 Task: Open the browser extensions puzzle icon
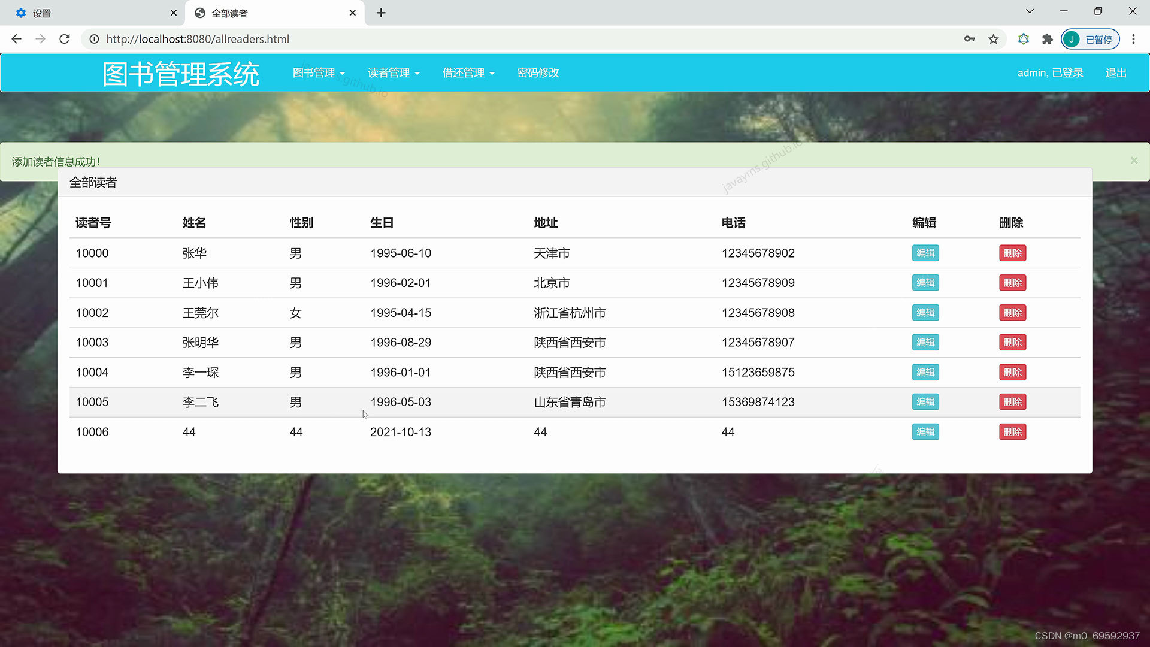(1047, 39)
